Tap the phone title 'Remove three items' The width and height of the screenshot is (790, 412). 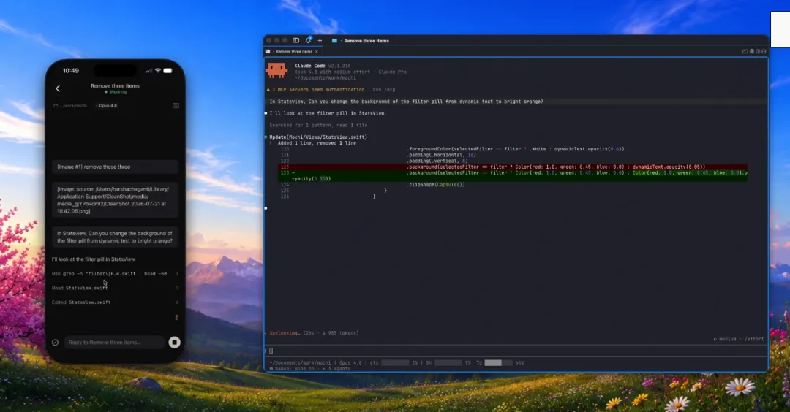[x=115, y=86]
